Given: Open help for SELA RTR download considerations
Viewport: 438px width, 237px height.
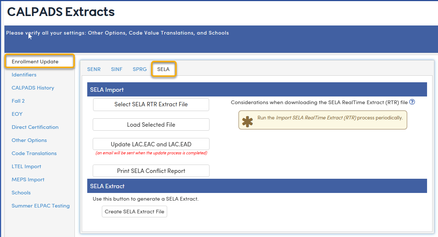Looking at the screenshot, I should [412, 102].
